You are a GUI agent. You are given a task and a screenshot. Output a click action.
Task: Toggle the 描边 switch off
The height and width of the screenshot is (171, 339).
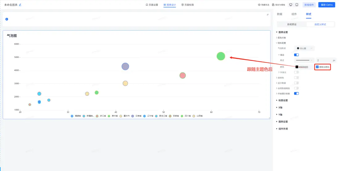click(296, 55)
